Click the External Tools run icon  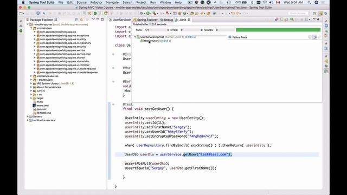coord(154,13)
